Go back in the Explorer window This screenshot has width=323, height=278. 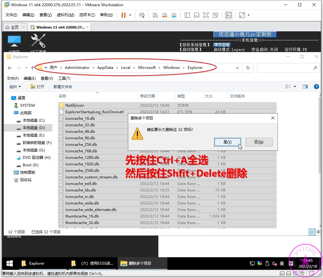coord(10,68)
